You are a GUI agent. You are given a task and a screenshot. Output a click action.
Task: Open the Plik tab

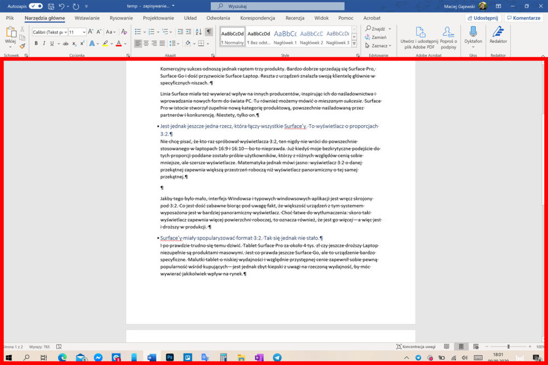[10, 18]
